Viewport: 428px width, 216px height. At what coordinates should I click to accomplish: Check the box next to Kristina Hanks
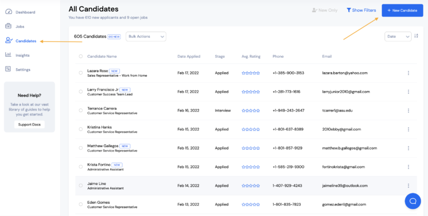click(80, 129)
